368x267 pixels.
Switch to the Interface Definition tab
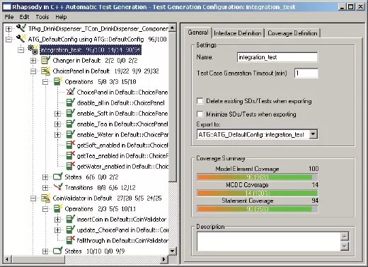click(x=238, y=33)
